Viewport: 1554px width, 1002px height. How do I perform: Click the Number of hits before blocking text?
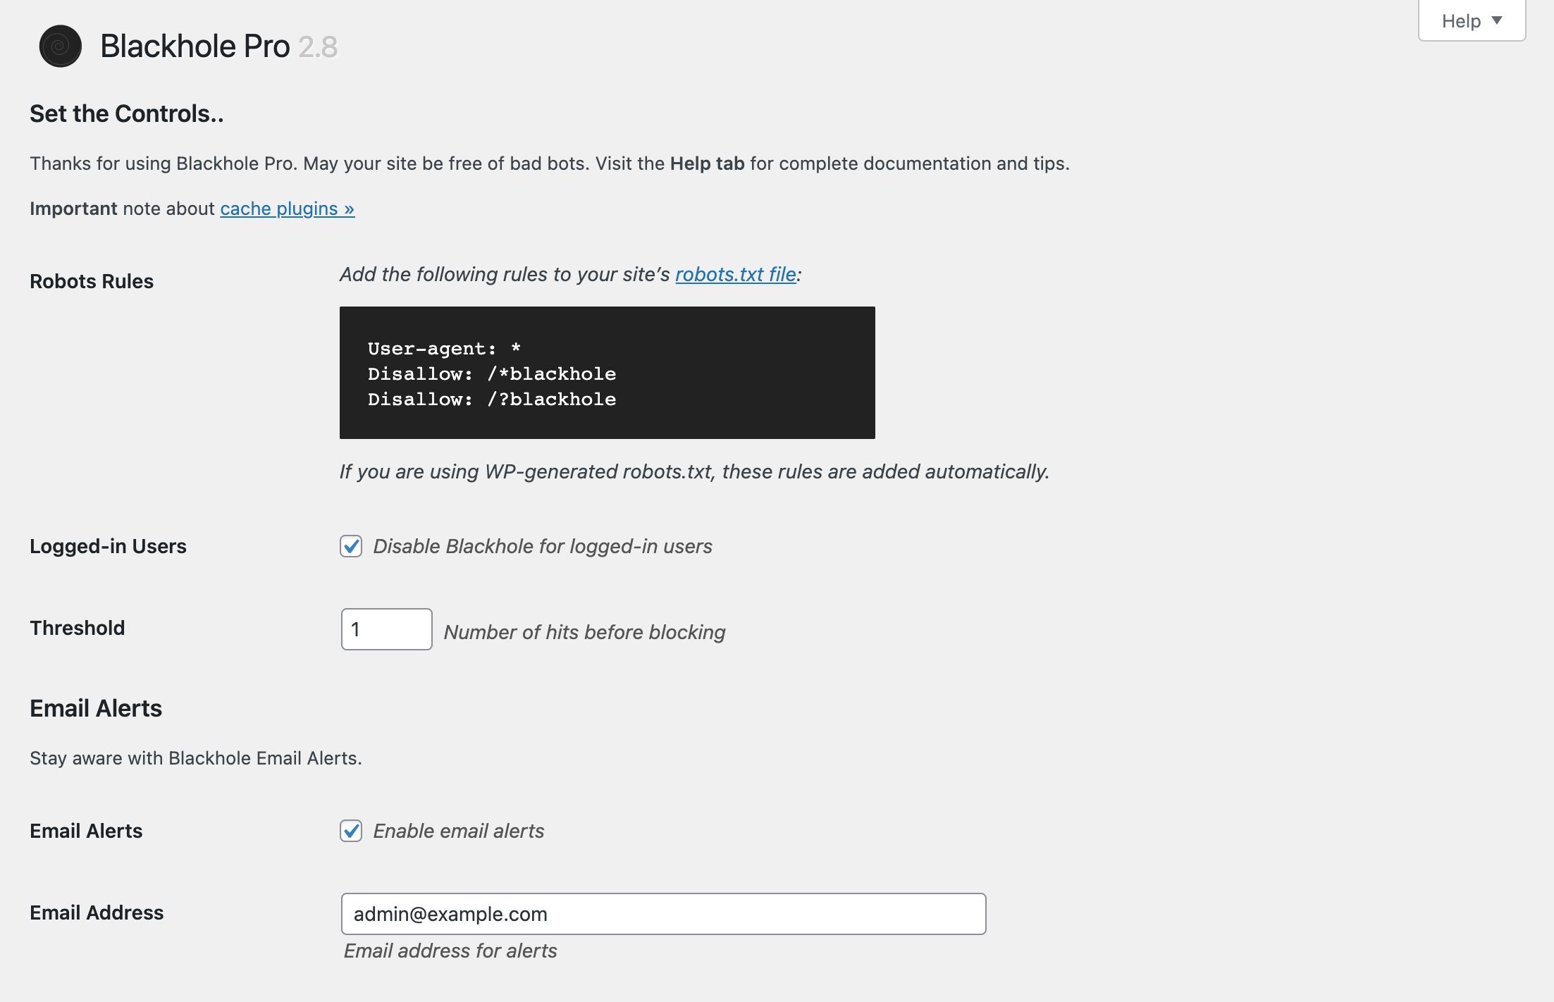[x=584, y=632]
